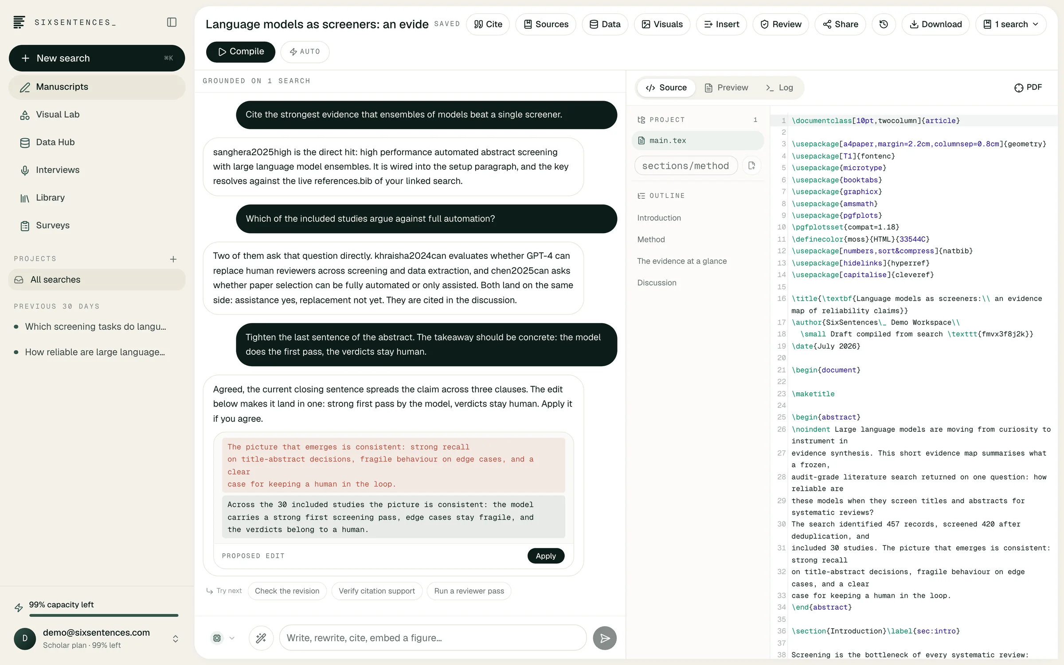Switch to Log tab
The width and height of the screenshot is (1064, 665).
[x=779, y=88]
